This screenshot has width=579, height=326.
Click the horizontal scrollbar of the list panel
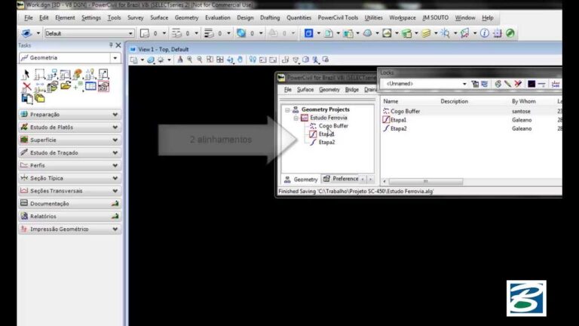point(425,181)
